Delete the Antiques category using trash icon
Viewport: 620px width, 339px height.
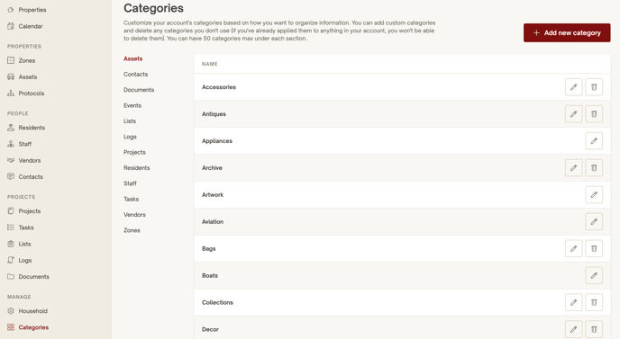click(x=594, y=114)
